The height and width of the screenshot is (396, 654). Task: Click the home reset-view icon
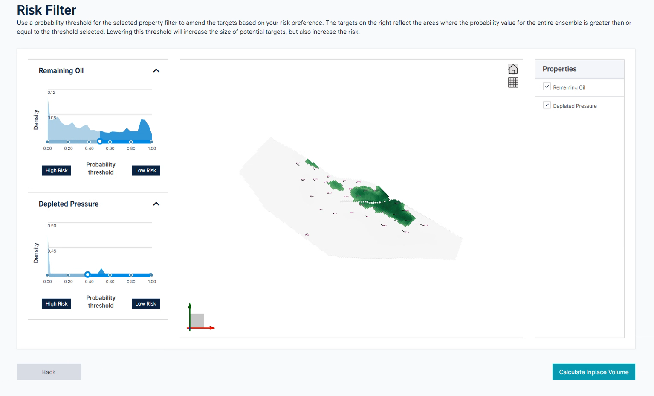click(x=513, y=69)
